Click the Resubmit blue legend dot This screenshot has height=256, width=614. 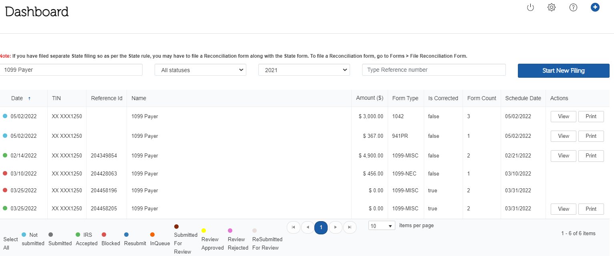click(x=127, y=235)
